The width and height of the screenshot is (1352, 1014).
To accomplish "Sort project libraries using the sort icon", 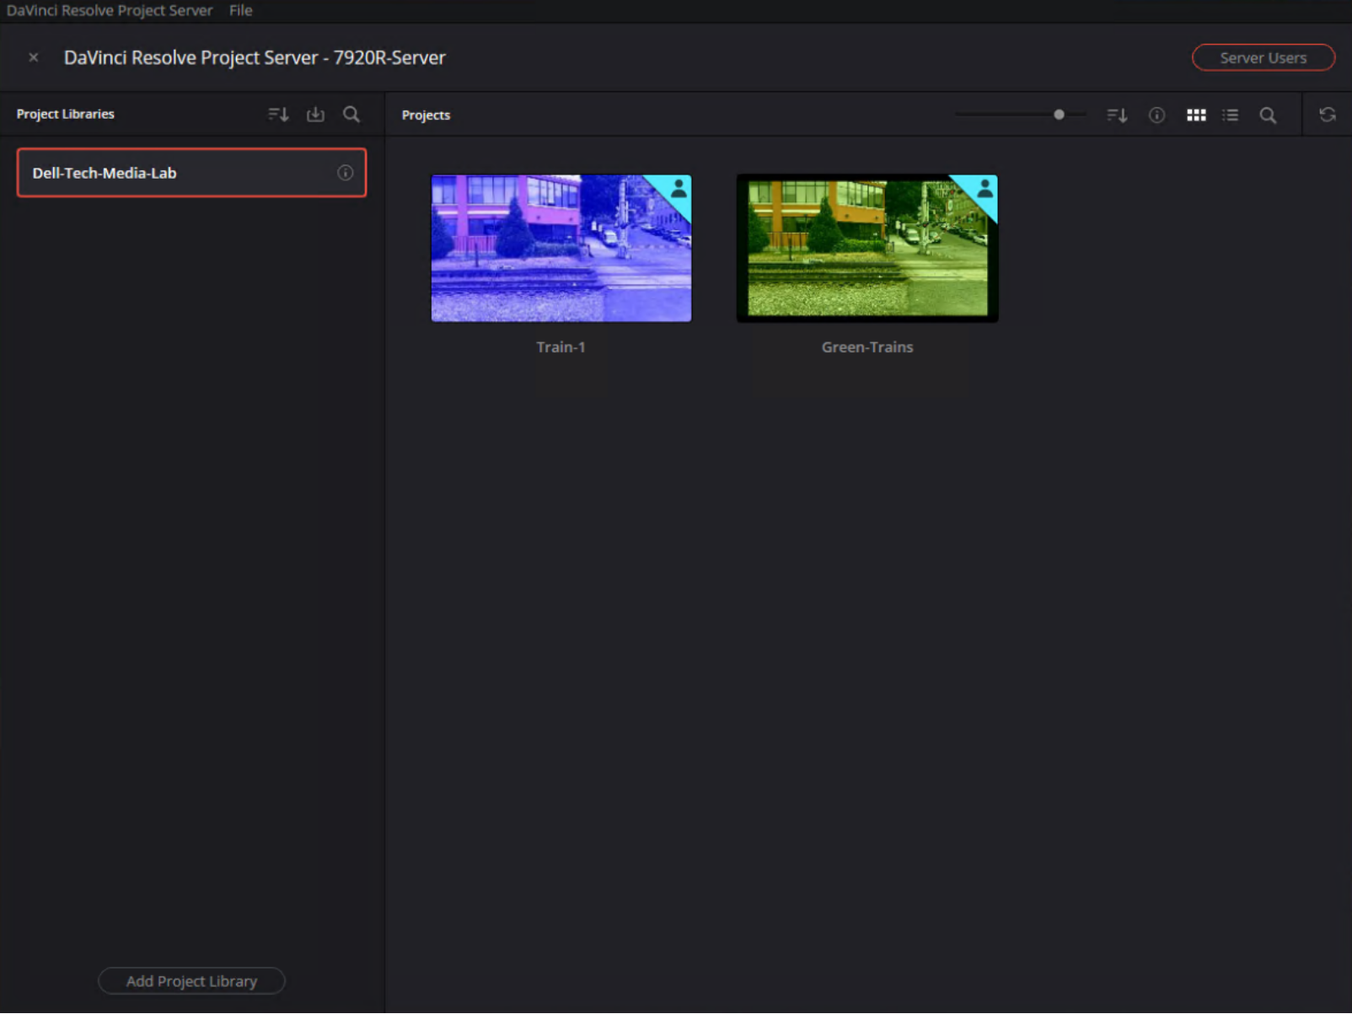I will (278, 115).
